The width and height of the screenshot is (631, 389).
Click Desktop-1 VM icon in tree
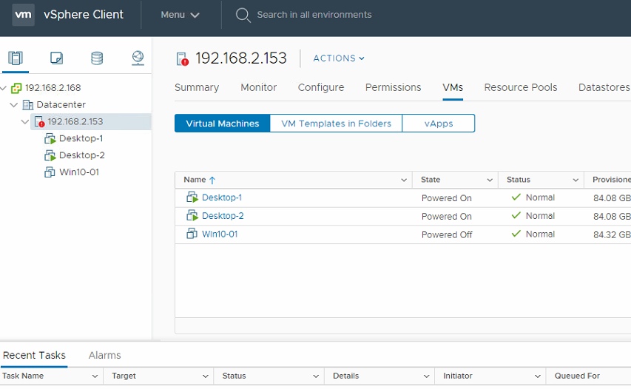tap(50, 139)
